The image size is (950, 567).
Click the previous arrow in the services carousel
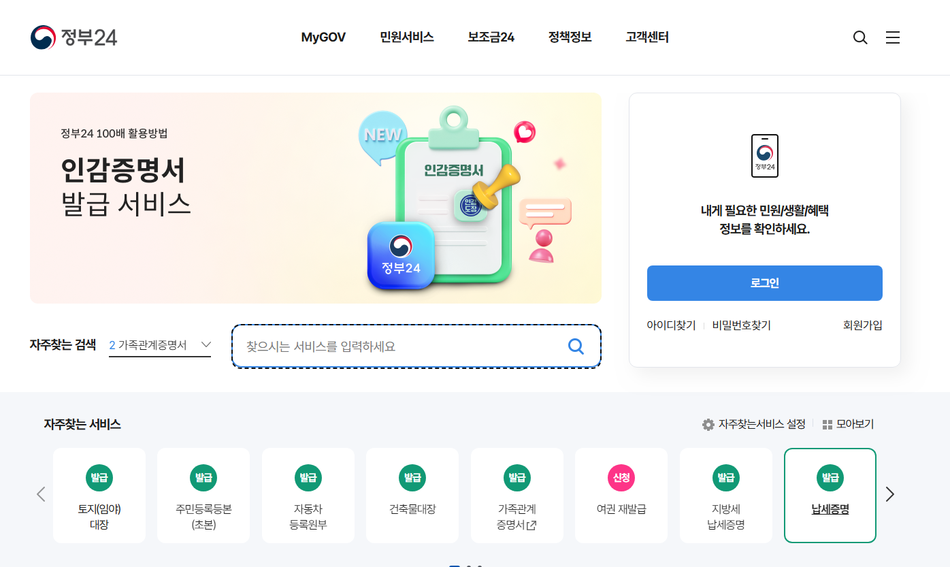click(x=41, y=494)
